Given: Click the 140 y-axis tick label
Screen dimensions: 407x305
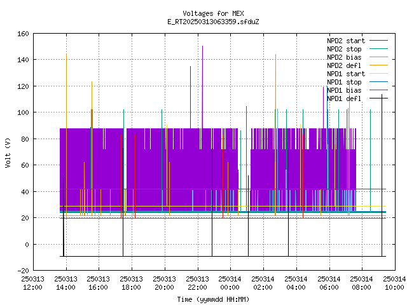Looking at the screenshot, I should click(23, 60).
